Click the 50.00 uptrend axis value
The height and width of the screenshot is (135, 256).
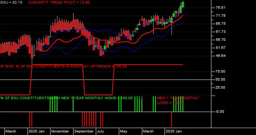tap(221, 80)
